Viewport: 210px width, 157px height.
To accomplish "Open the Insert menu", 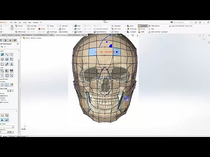I will click(24, 23).
